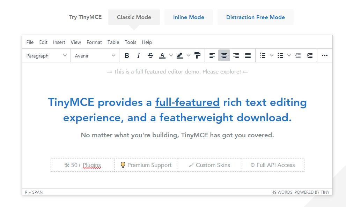
Task: Justify the text alignment
Action: pyautogui.click(x=248, y=55)
